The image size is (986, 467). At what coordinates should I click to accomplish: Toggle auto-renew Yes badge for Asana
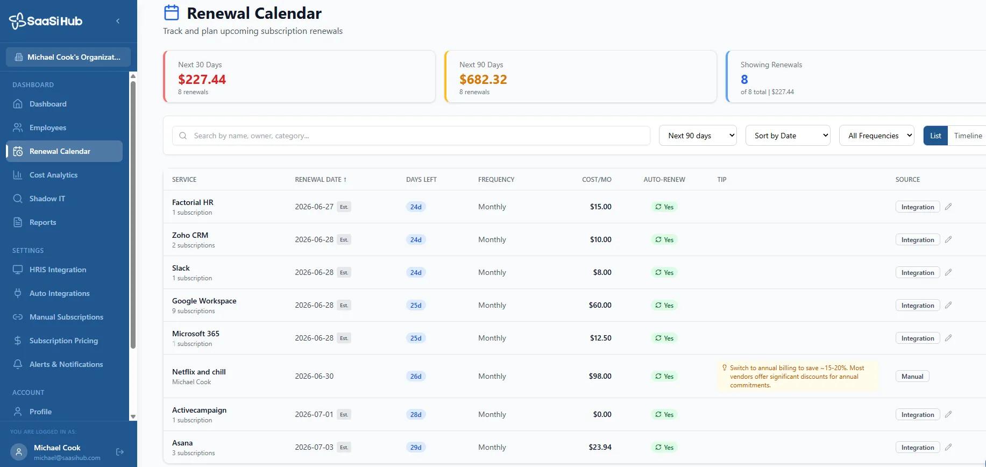point(664,447)
